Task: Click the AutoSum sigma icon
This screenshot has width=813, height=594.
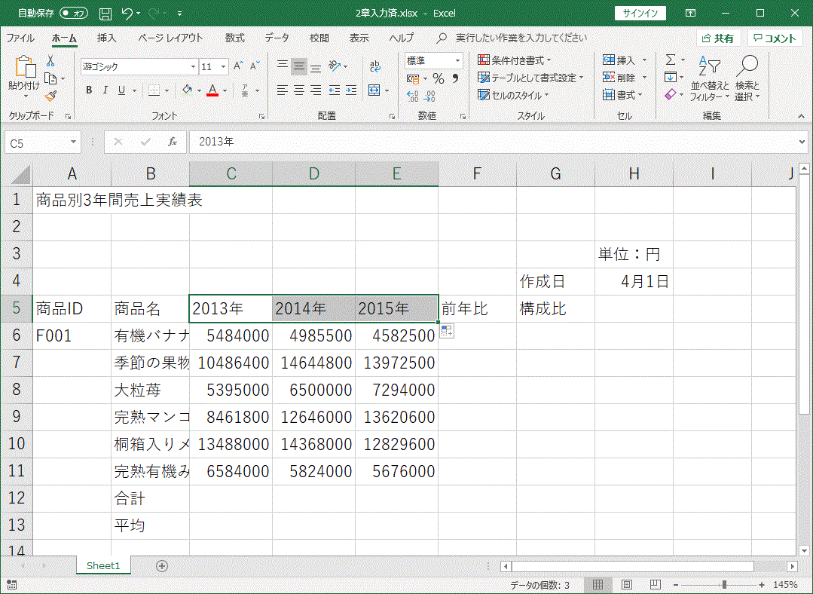Action: click(671, 60)
